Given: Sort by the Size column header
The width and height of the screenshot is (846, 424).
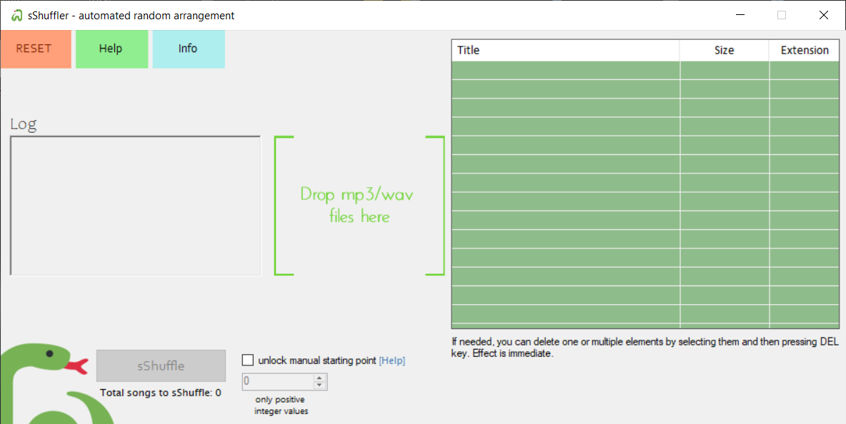Looking at the screenshot, I should click(724, 51).
